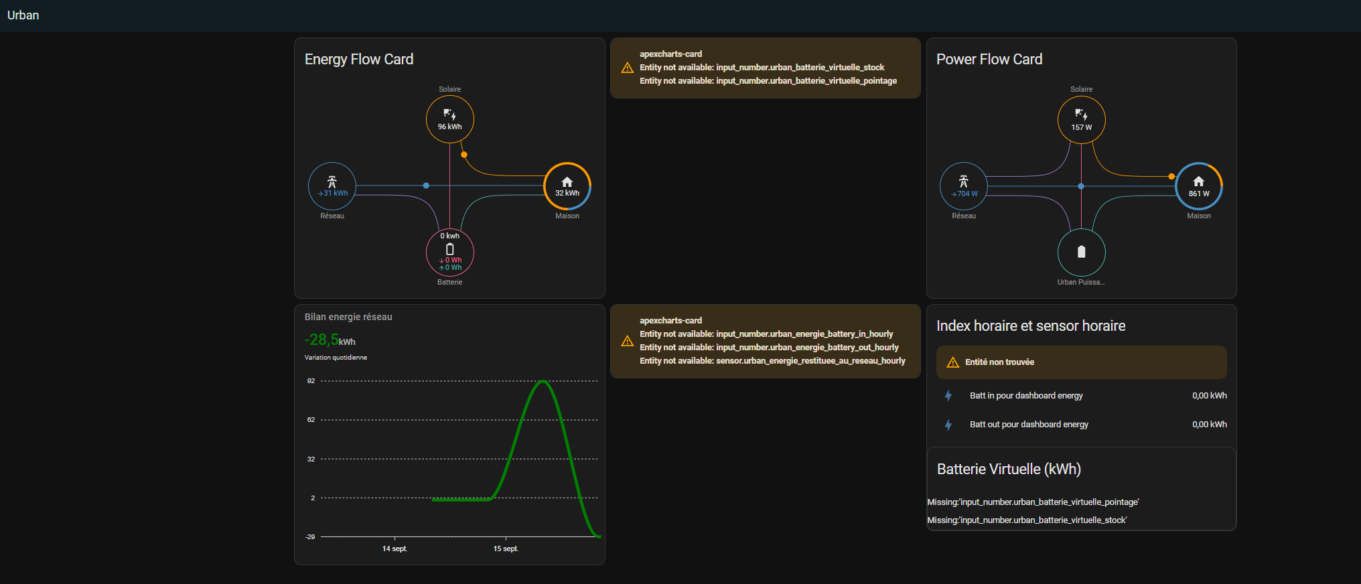This screenshot has height=584, width=1361.
Task: Open the Urban view title
Action: tap(23, 15)
